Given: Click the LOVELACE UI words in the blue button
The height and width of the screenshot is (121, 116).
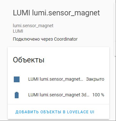Looking at the screenshot, I should click(x=81, y=112).
